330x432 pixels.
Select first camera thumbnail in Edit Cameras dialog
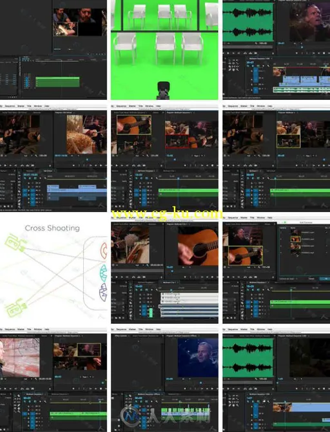(296, 233)
